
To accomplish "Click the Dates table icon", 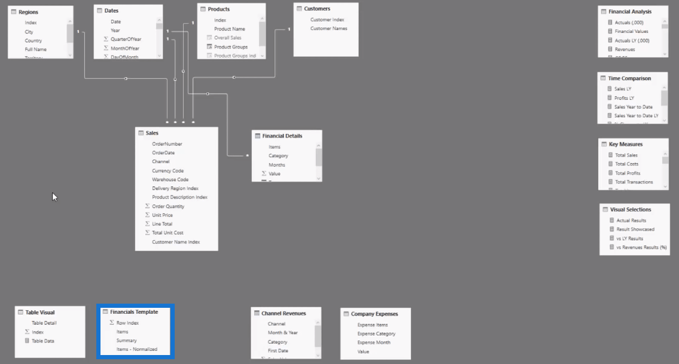I will tap(99, 10).
